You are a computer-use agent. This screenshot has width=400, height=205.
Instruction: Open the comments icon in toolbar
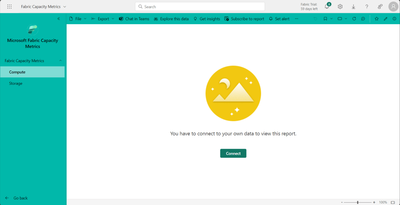[363, 19]
